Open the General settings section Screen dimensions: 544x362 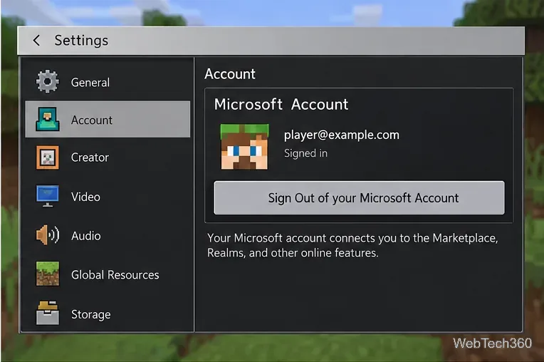pyautogui.click(x=108, y=83)
